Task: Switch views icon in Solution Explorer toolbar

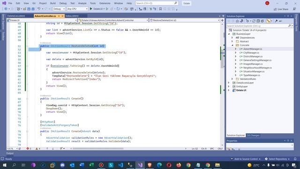Action: coord(242,21)
